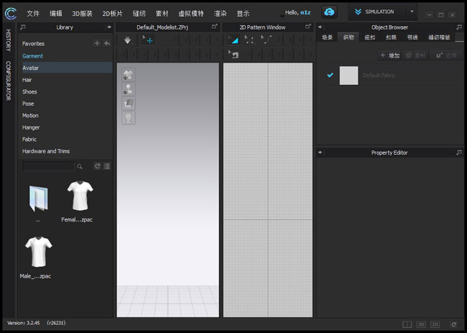Collapse the Library panel with arrow icon
This screenshot has height=333, width=467.
pos(109,27)
